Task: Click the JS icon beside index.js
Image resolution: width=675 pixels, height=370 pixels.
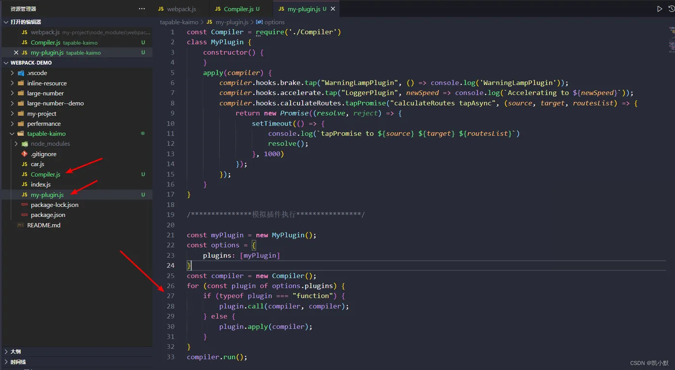Action: 25,185
